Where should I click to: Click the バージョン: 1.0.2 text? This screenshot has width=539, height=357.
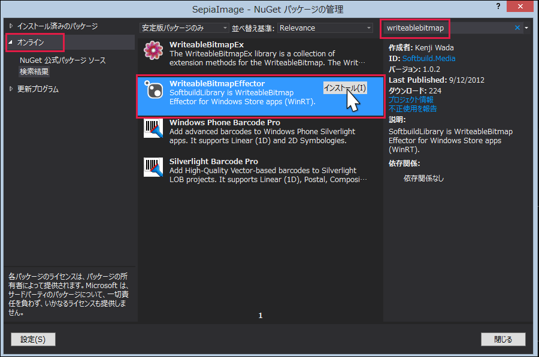pos(414,69)
